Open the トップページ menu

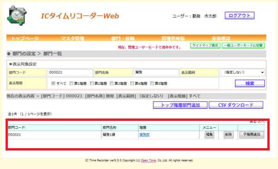tap(25, 38)
